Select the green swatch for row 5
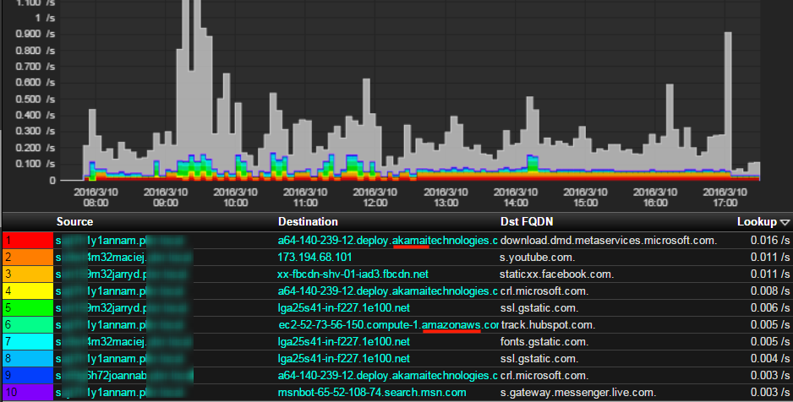The image size is (793, 402). [28, 307]
